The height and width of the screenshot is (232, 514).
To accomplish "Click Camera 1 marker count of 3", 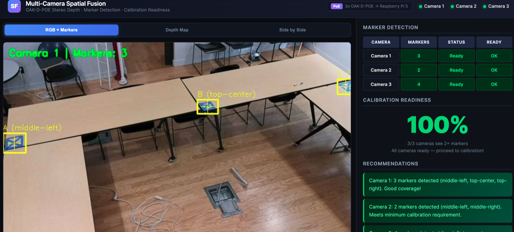I will pos(419,56).
